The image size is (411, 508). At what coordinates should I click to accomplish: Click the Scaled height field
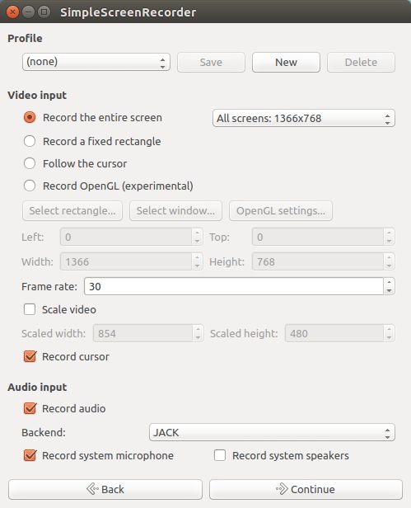334,333
